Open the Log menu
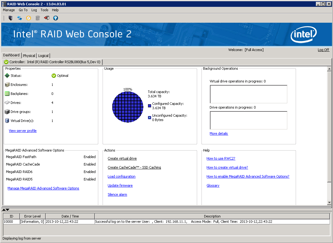The image size is (333, 243). pos(34,10)
